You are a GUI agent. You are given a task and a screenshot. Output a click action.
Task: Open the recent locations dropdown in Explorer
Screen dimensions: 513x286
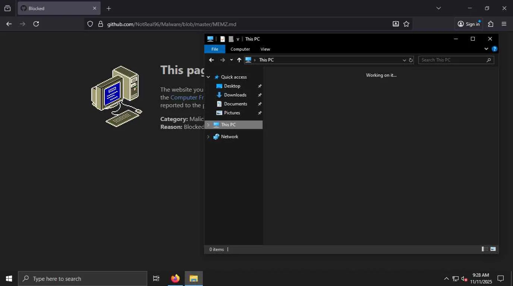[x=231, y=60]
